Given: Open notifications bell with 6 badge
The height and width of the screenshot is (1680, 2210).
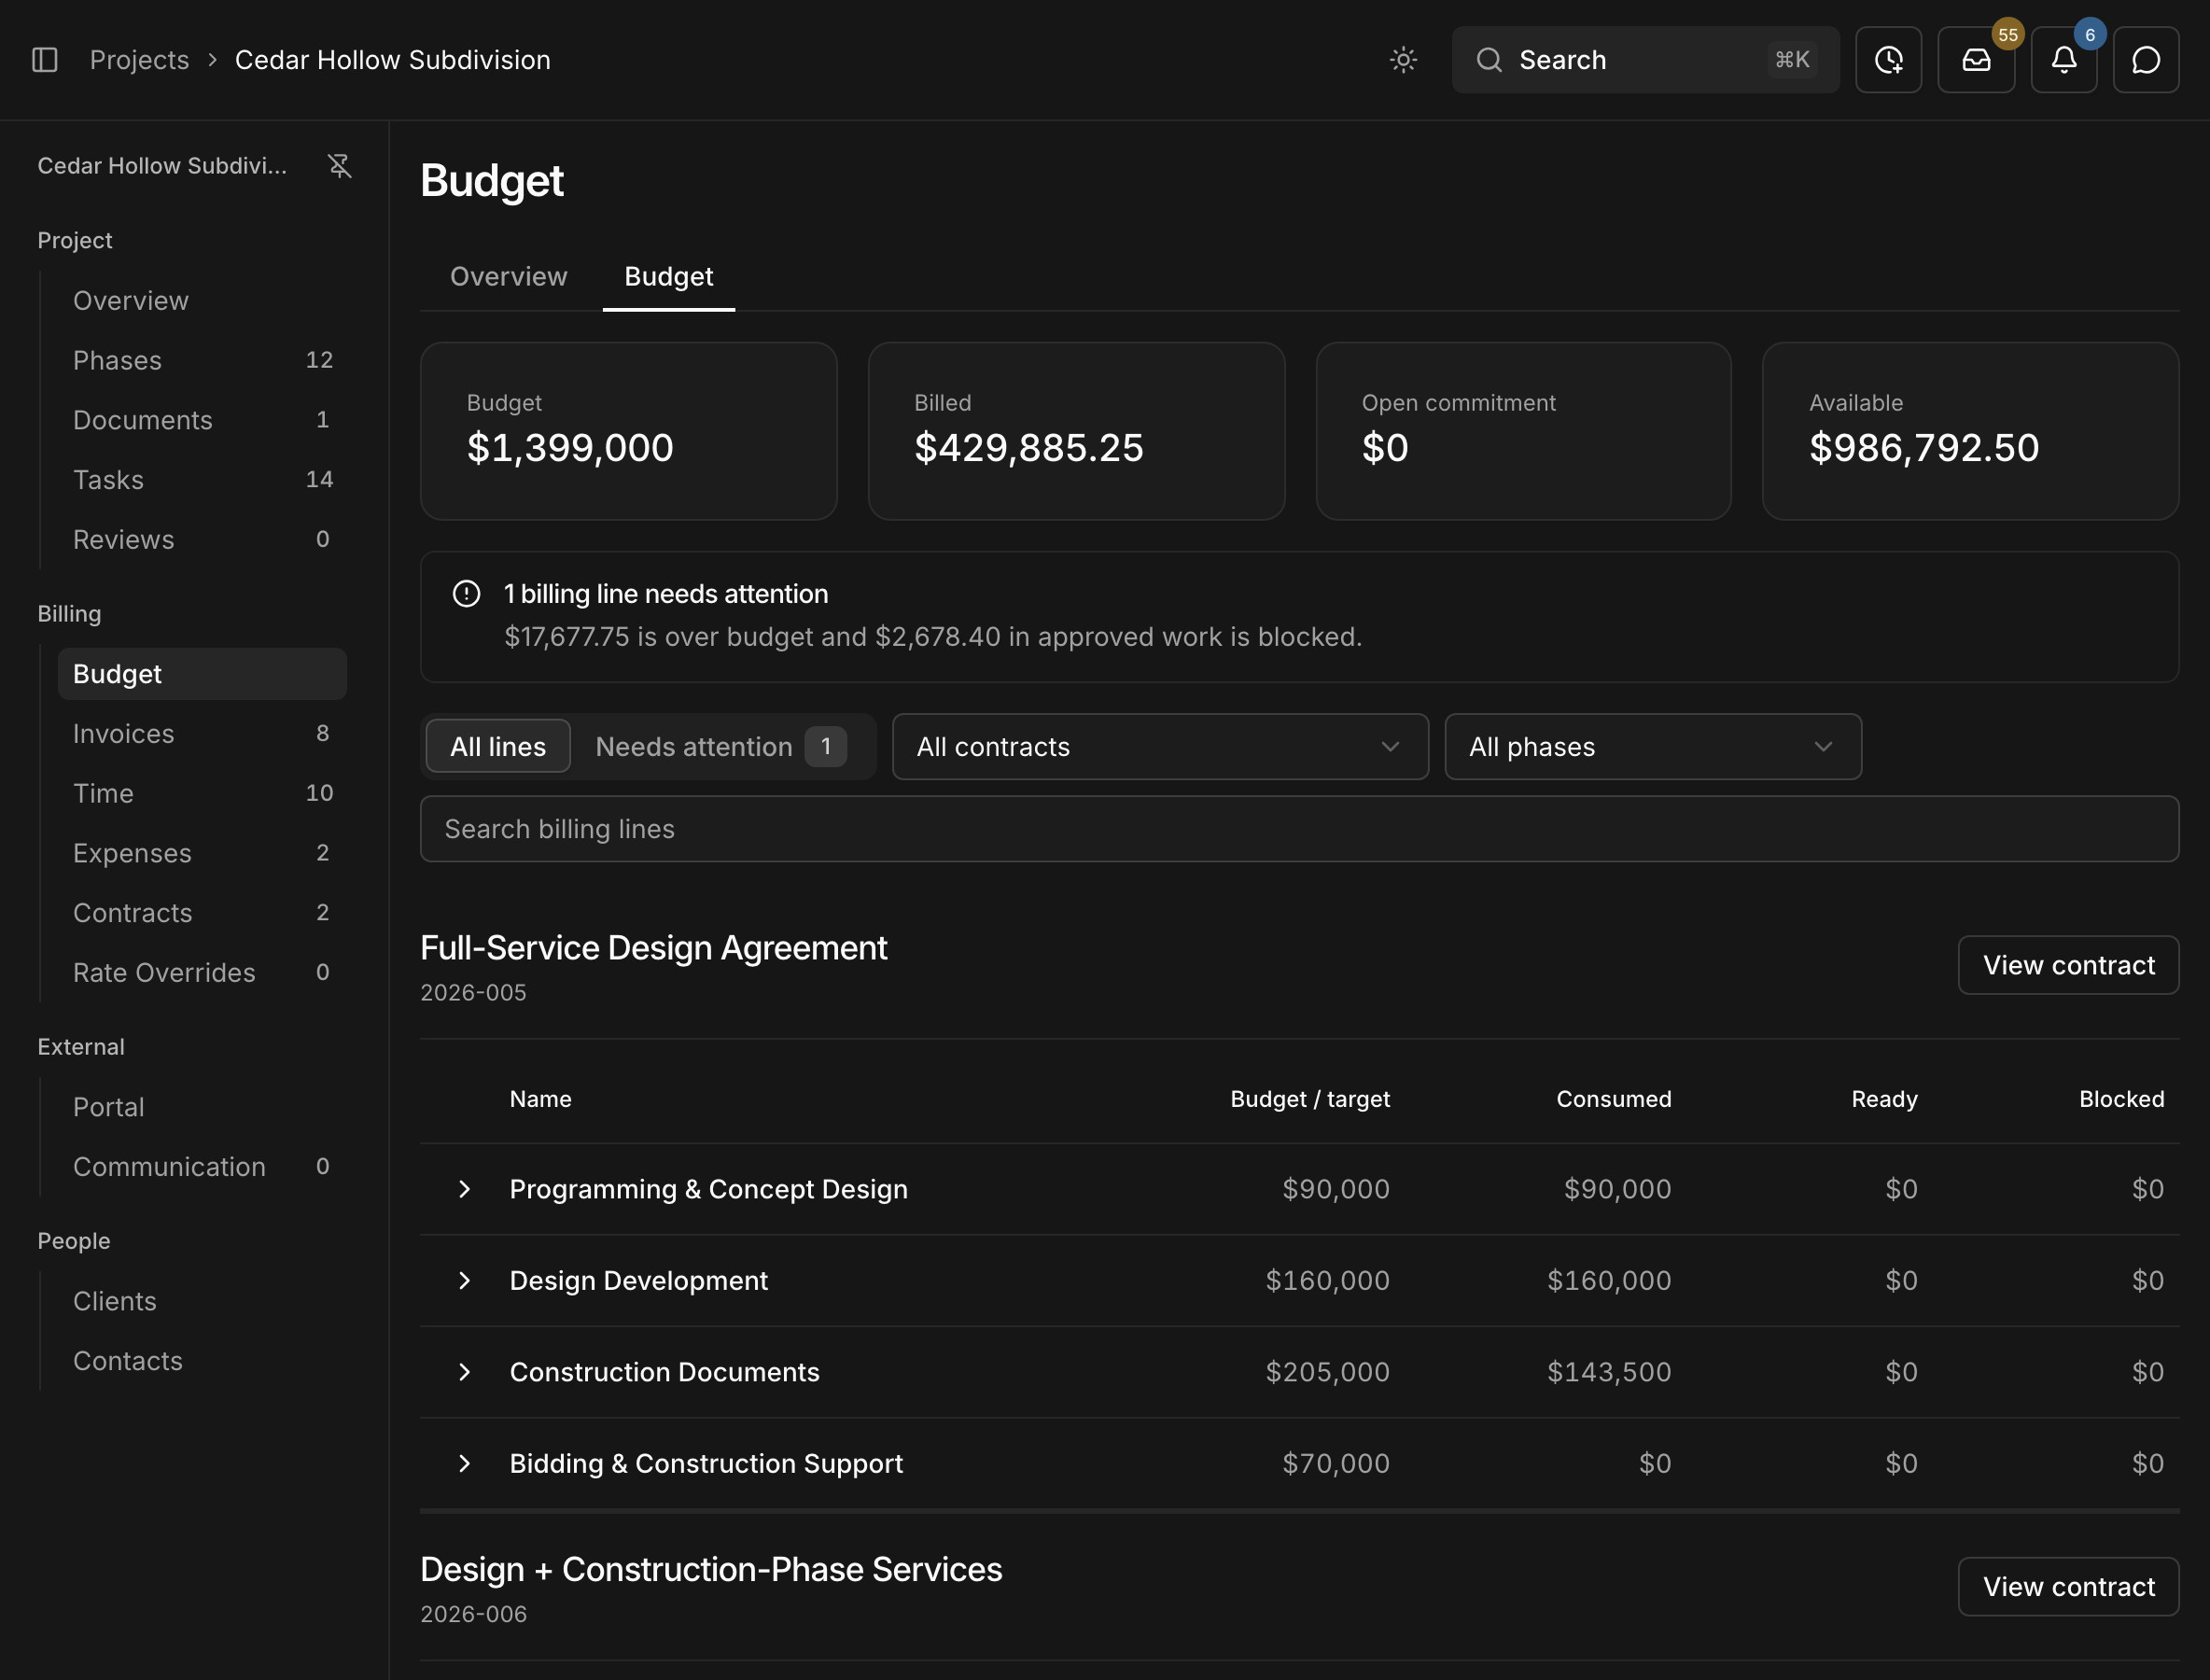Looking at the screenshot, I should tap(2064, 60).
